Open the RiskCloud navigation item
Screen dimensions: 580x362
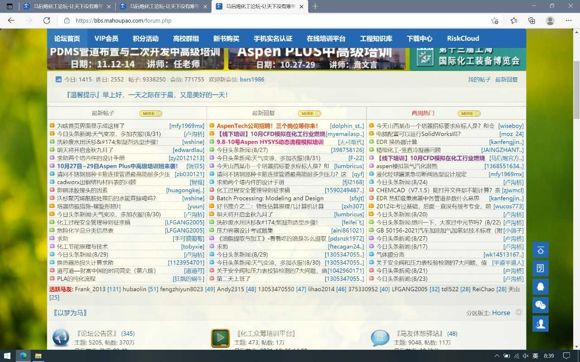pyautogui.click(x=463, y=38)
